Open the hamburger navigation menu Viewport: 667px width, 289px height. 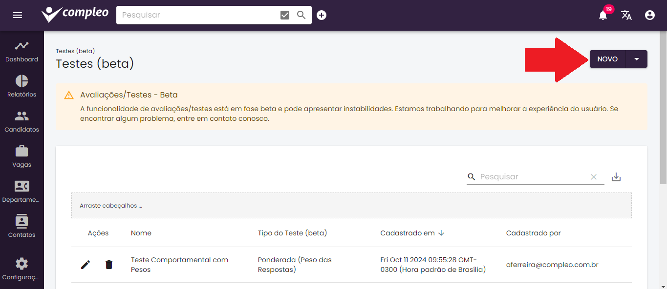pyautogui.click(x=18, y=15)
